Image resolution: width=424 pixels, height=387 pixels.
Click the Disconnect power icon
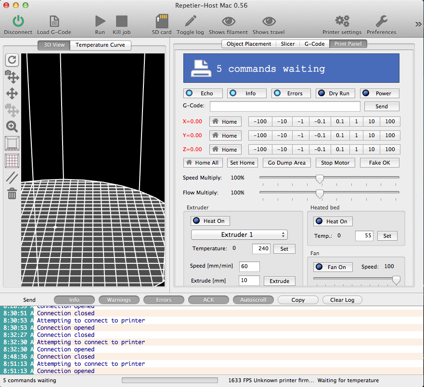click(x=18, y=21)
